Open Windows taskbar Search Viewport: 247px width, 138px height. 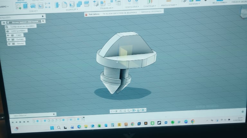[x=59, y=127]
